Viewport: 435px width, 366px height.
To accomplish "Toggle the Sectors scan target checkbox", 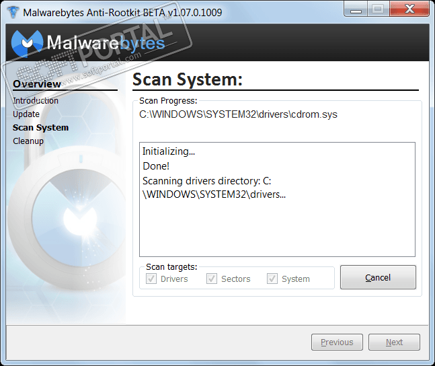I will (212, 279).
